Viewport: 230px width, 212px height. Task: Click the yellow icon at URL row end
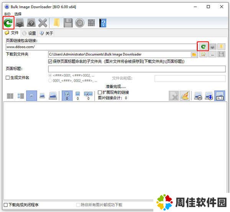(x=221, y=47)
